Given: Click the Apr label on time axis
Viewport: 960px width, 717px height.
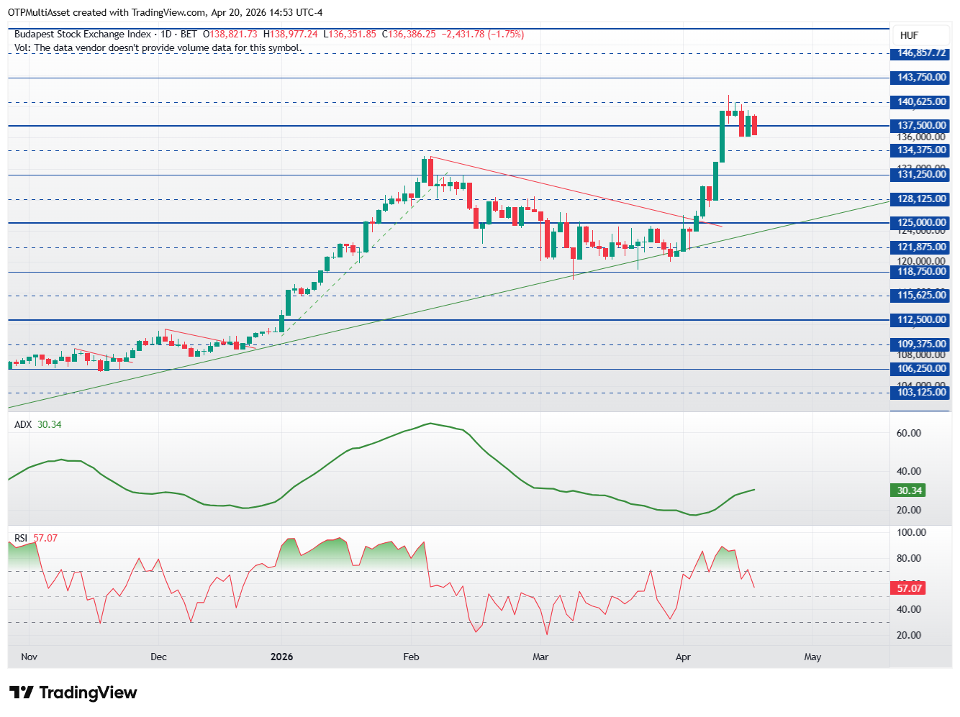Looking at the screenshot, I should coord(683,657).
